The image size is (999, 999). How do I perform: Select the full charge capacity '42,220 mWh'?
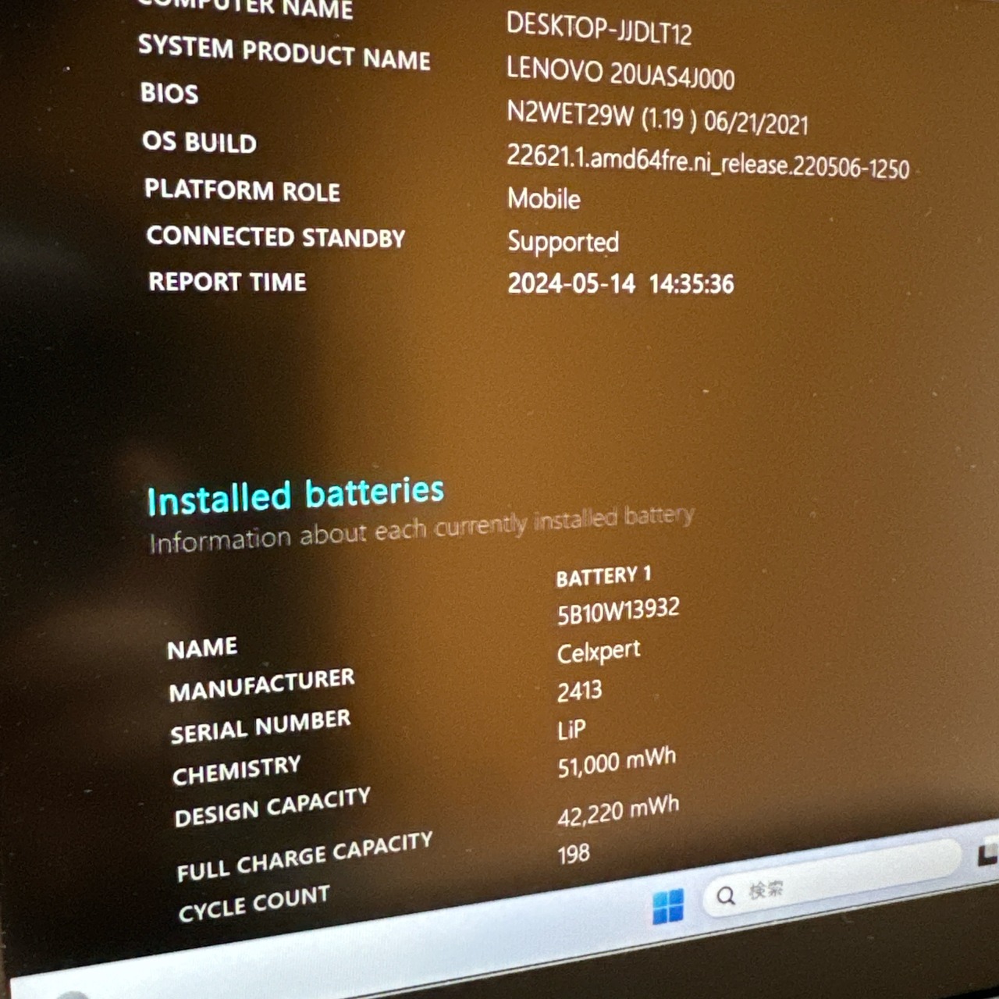618,811
